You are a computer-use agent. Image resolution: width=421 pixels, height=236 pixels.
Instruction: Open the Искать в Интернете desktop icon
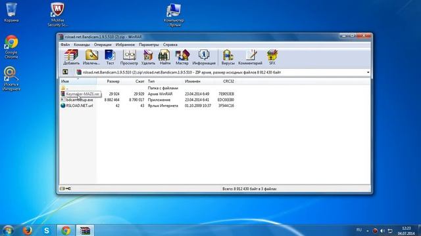click(x=11, y=79)
